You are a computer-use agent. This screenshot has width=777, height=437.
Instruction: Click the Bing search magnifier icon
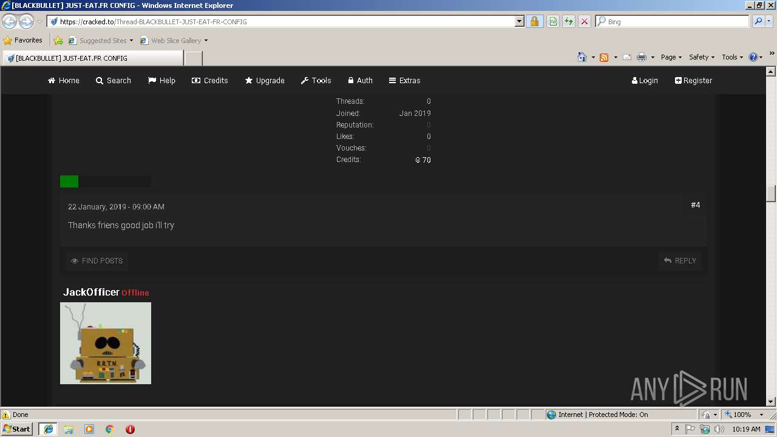click(758, 21)
